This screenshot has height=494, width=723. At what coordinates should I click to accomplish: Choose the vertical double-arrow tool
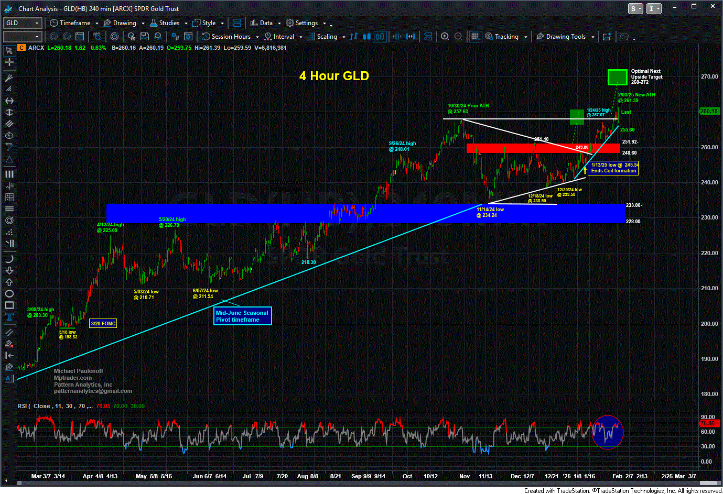[9, 112]
